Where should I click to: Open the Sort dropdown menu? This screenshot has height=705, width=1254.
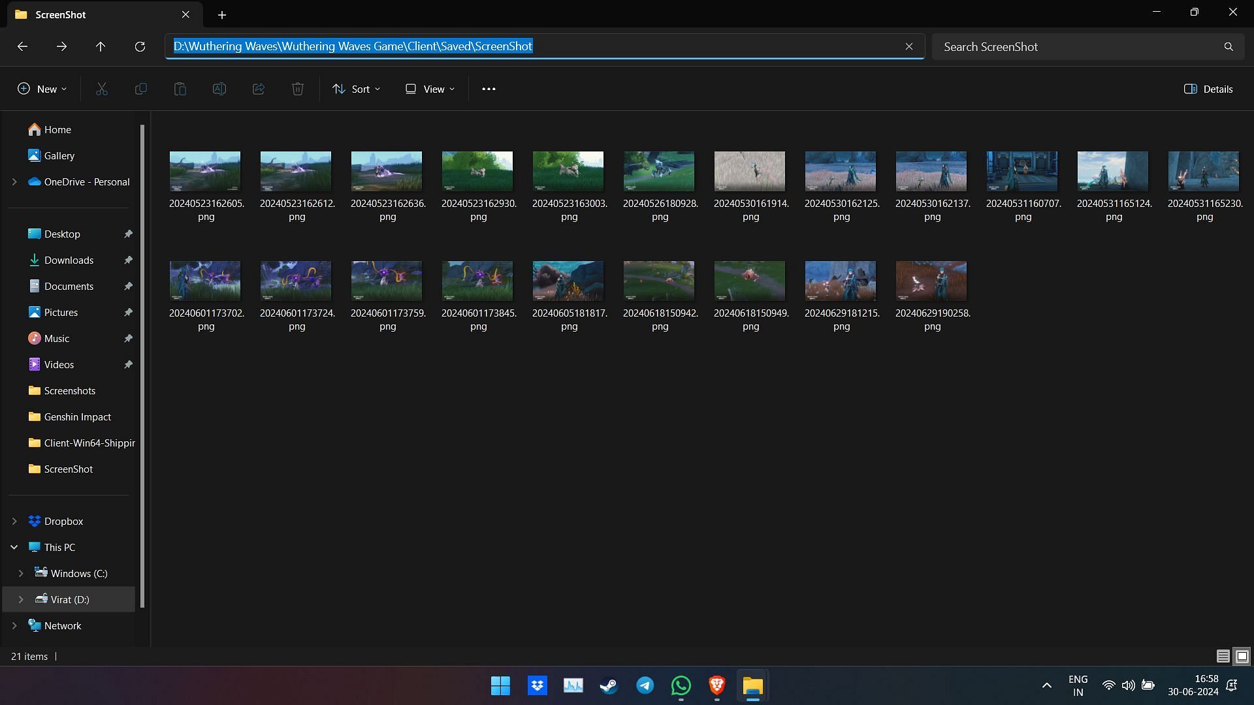click(x=356, y=89)
